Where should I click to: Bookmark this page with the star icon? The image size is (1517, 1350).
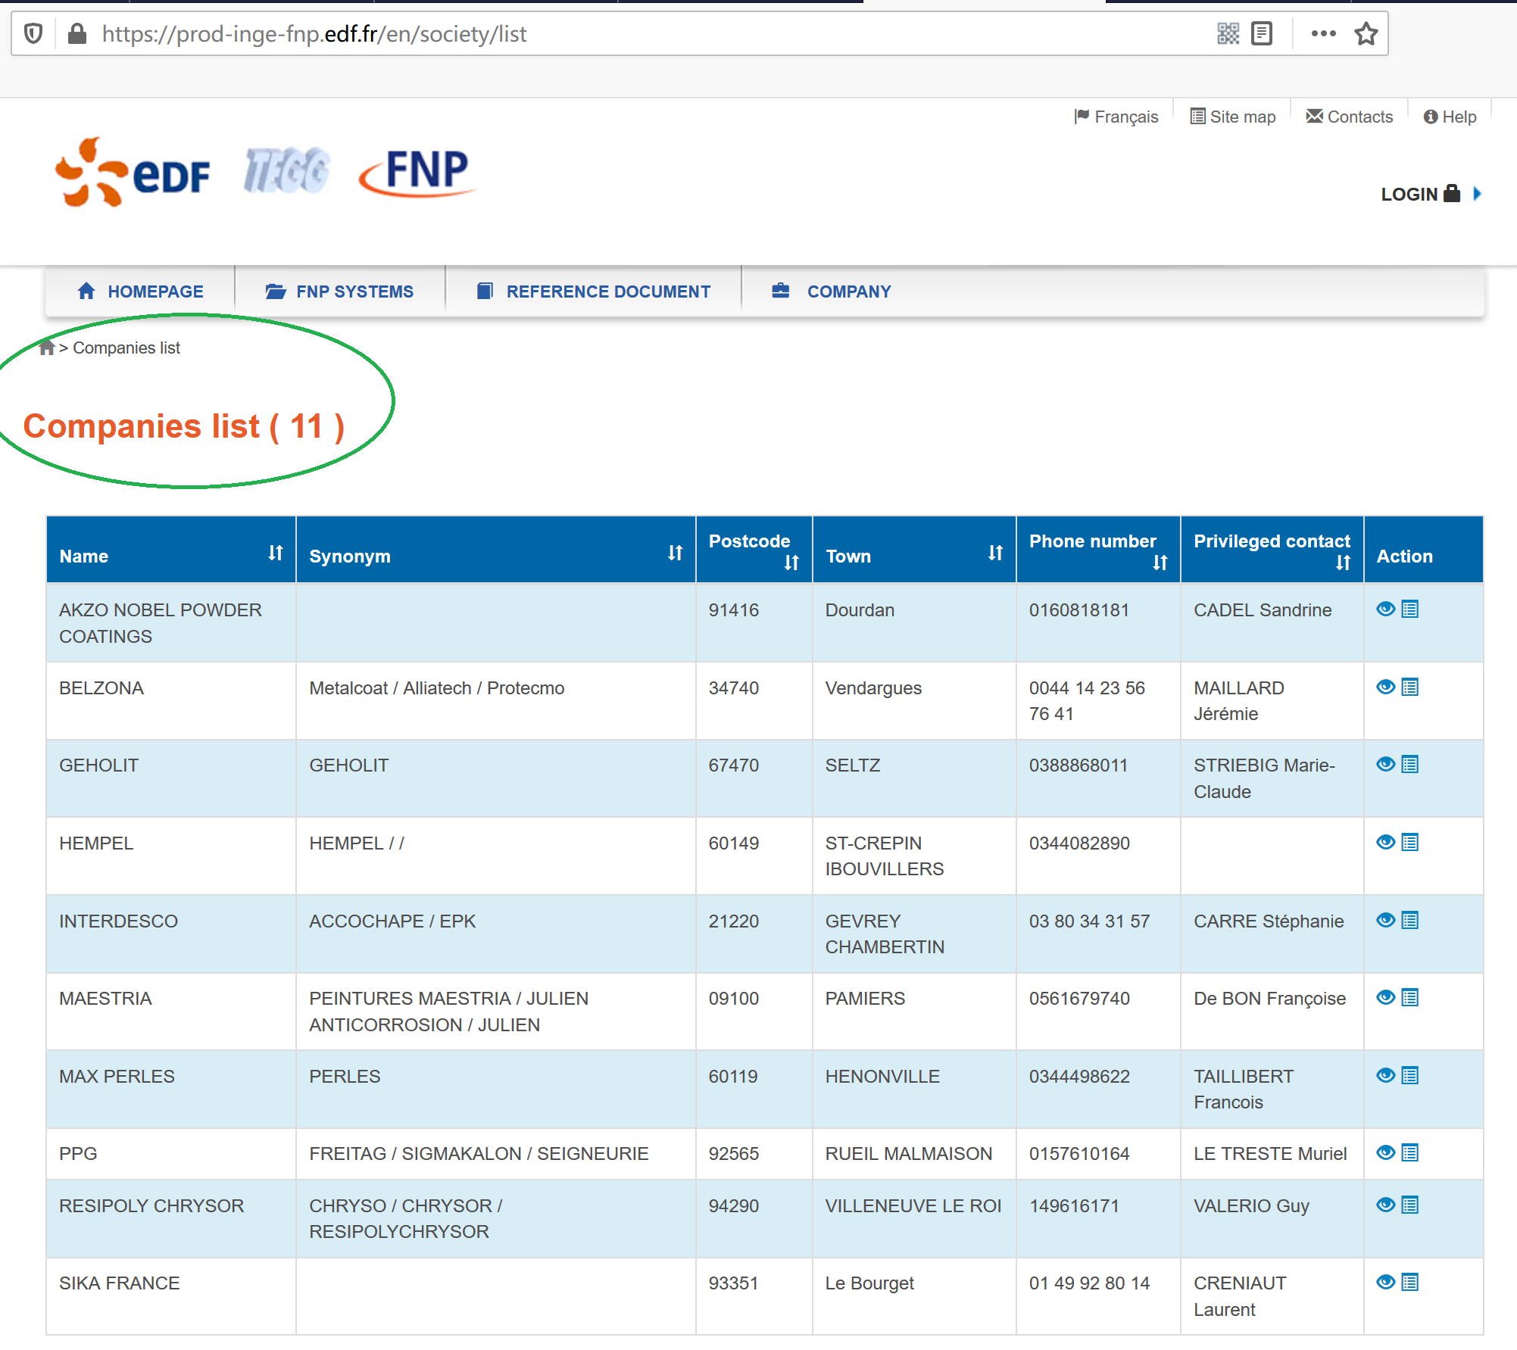[1366, 34]
